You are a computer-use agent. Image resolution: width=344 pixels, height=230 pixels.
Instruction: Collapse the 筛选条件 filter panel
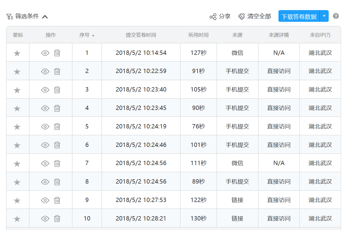pyautogui.click(x=45, y=17)
